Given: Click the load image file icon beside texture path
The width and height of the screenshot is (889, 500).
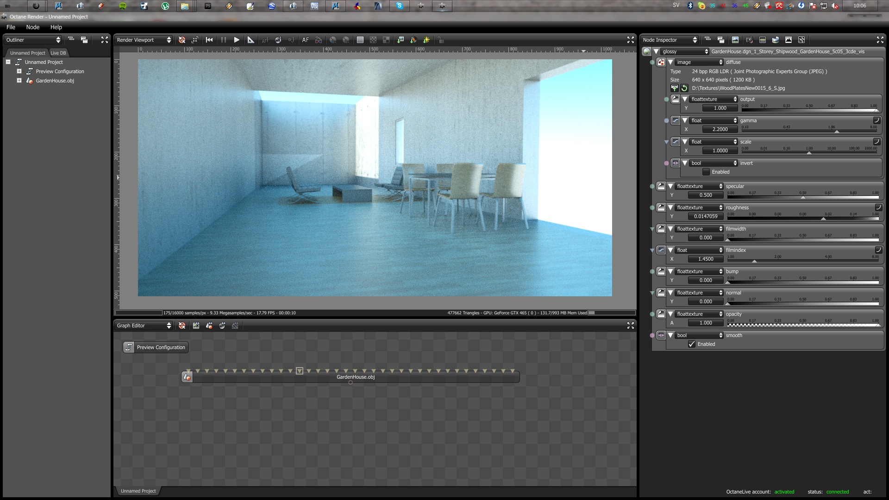Looking at the screenshot, I should [x=675, y=88].
